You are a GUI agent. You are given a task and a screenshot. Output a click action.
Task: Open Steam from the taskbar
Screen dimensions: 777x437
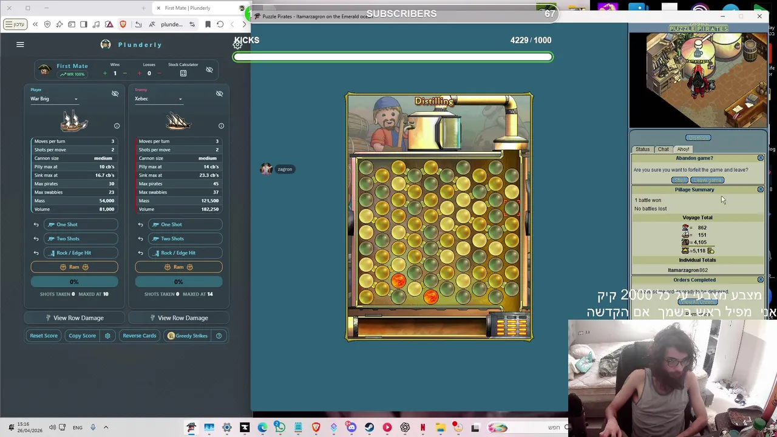369,428
